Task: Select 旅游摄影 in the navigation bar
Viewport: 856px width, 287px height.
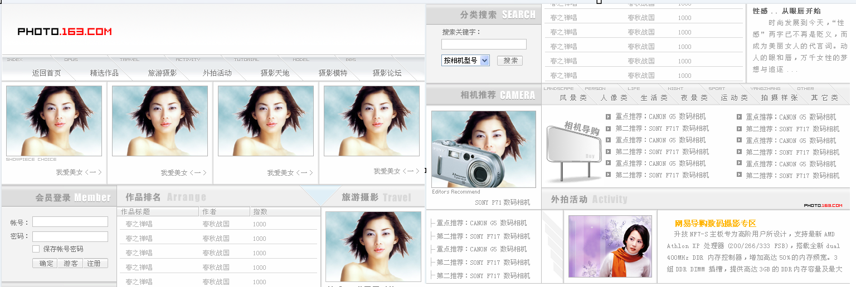Action: tap(162, 73)
